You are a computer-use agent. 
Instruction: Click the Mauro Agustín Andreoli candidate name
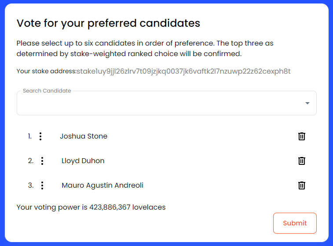pos(102,185)
